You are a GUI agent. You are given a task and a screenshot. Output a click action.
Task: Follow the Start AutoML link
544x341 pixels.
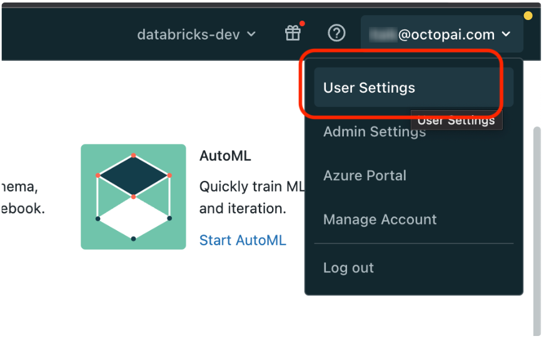243,240
